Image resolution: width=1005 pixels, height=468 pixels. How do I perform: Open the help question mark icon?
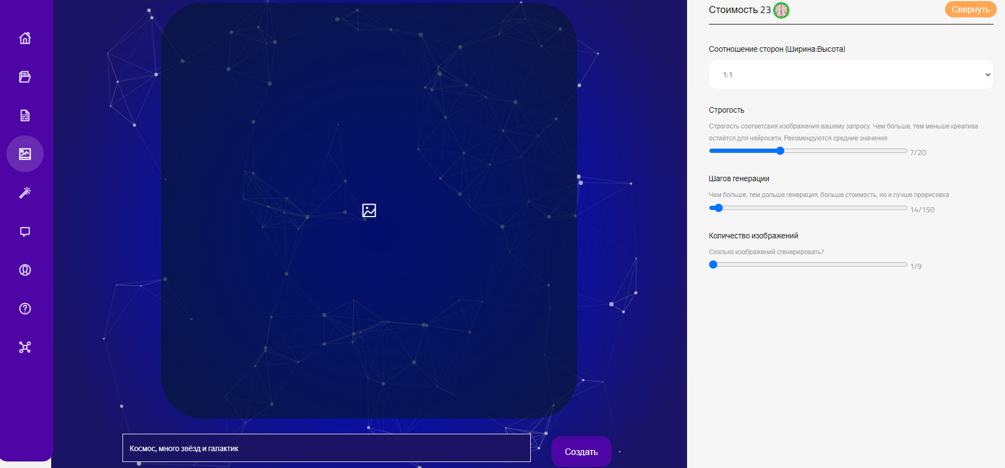(x=25, y=309)
